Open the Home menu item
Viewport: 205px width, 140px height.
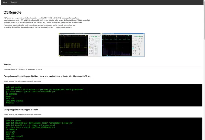(5, 3)
